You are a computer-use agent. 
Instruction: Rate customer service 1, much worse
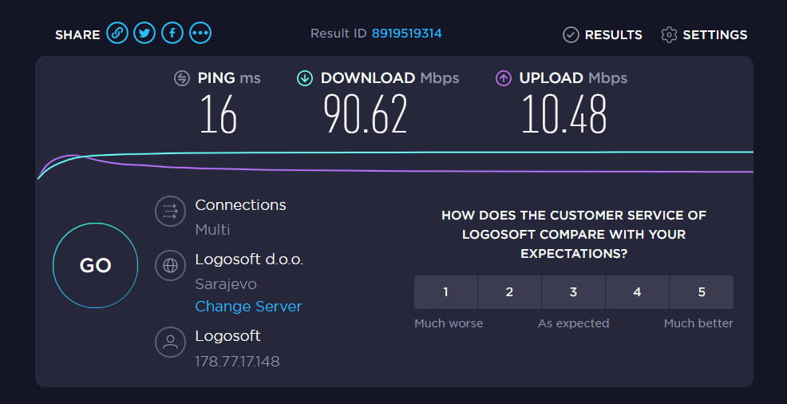point(445,292)
